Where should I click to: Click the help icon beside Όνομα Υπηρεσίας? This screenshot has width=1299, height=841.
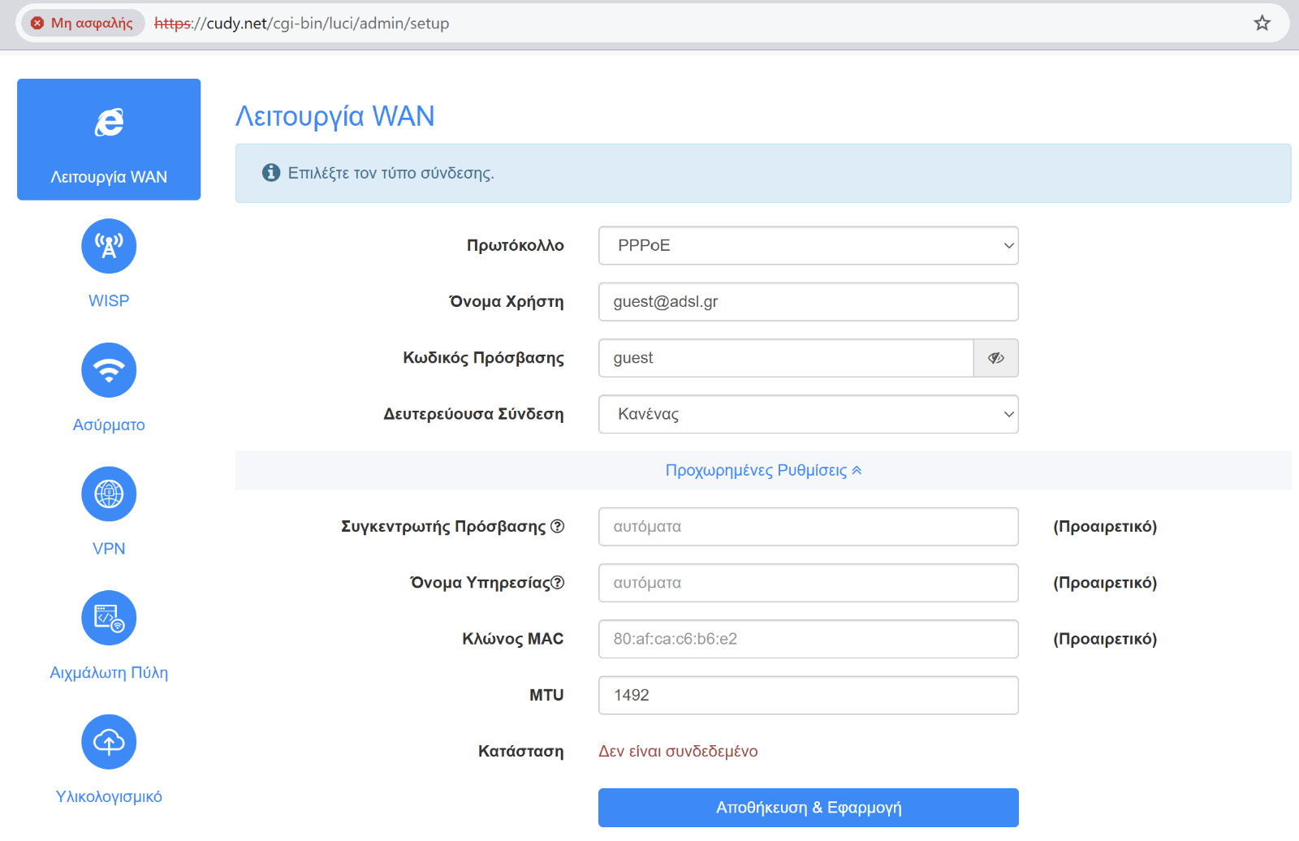click(x=558, y=582)
